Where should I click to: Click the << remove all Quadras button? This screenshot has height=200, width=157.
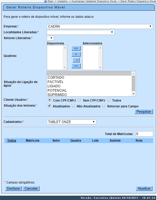click(76, 66)
